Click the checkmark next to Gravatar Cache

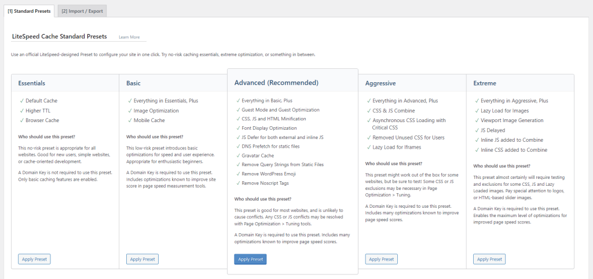coord(238,156)
